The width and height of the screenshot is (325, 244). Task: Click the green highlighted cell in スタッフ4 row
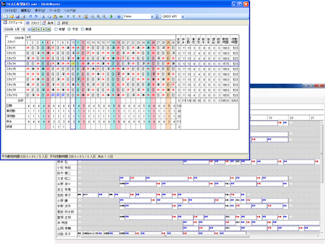[73, 63]
